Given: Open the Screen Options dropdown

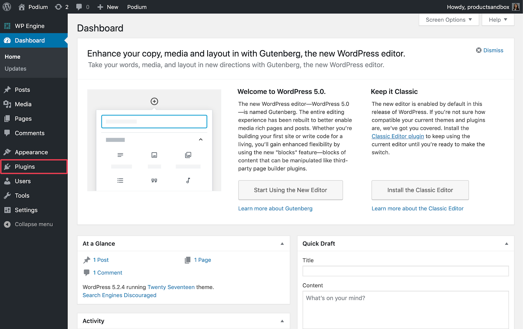Looking at the screenshot, I should (x=448, y=20).
